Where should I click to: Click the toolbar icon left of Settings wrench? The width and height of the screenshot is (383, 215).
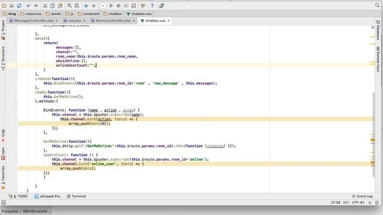tap(133, 5)
